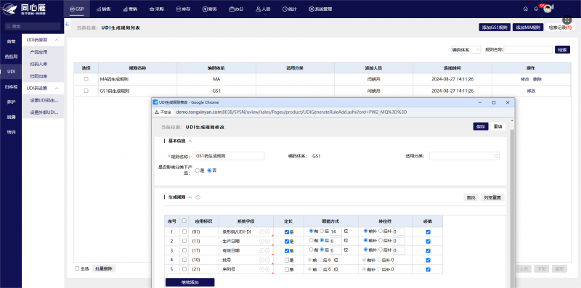Select the 后补 radio in the 生产日期 row

[x=380, y=241]
